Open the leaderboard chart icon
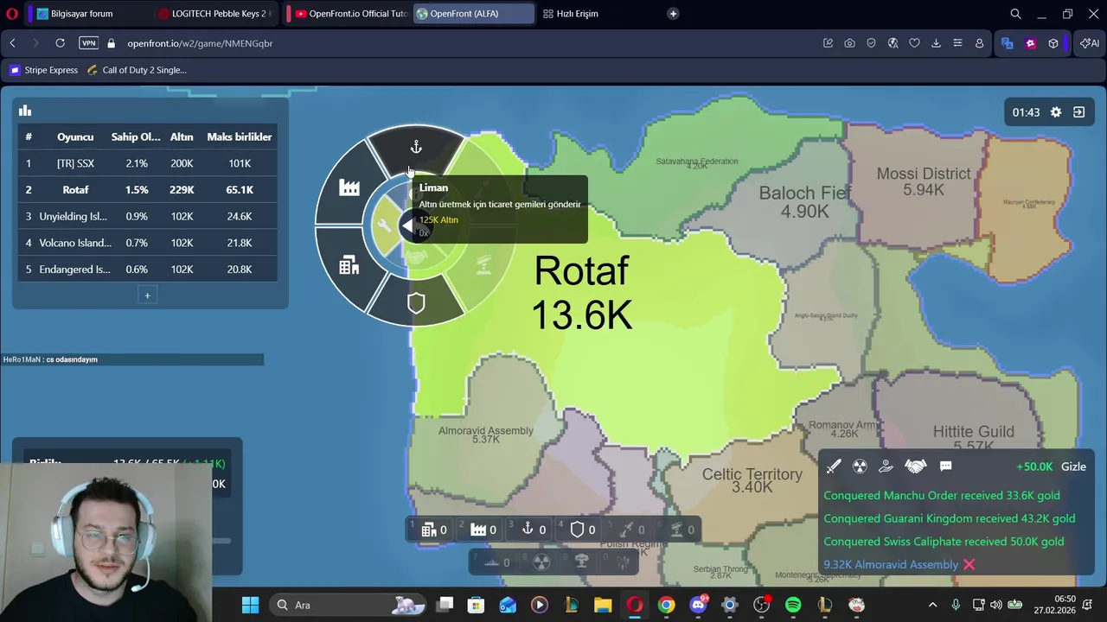This screenshot has height=622, width=1107. click(25, 111)
